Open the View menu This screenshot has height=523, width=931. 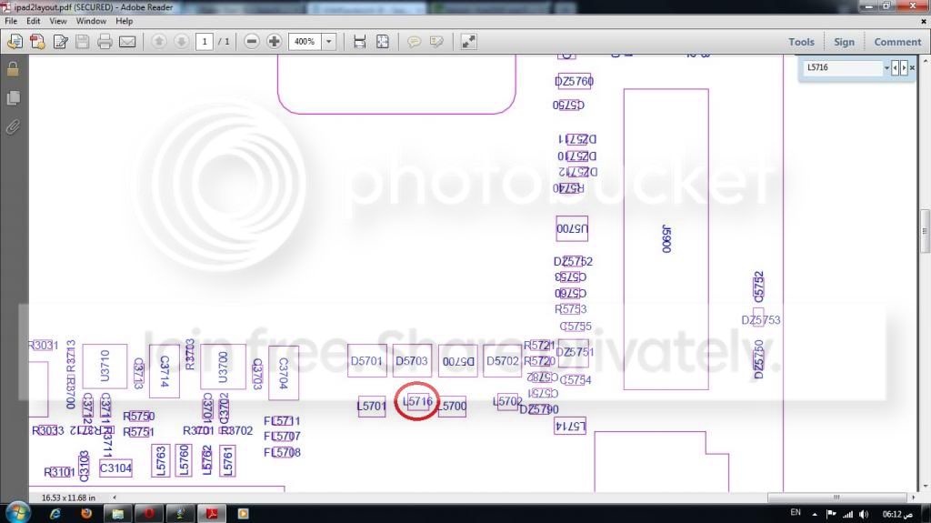tap(58, 21)
